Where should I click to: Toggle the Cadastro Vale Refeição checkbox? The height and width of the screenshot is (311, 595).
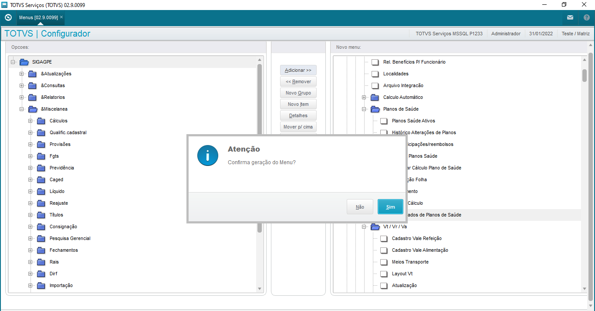384,238
